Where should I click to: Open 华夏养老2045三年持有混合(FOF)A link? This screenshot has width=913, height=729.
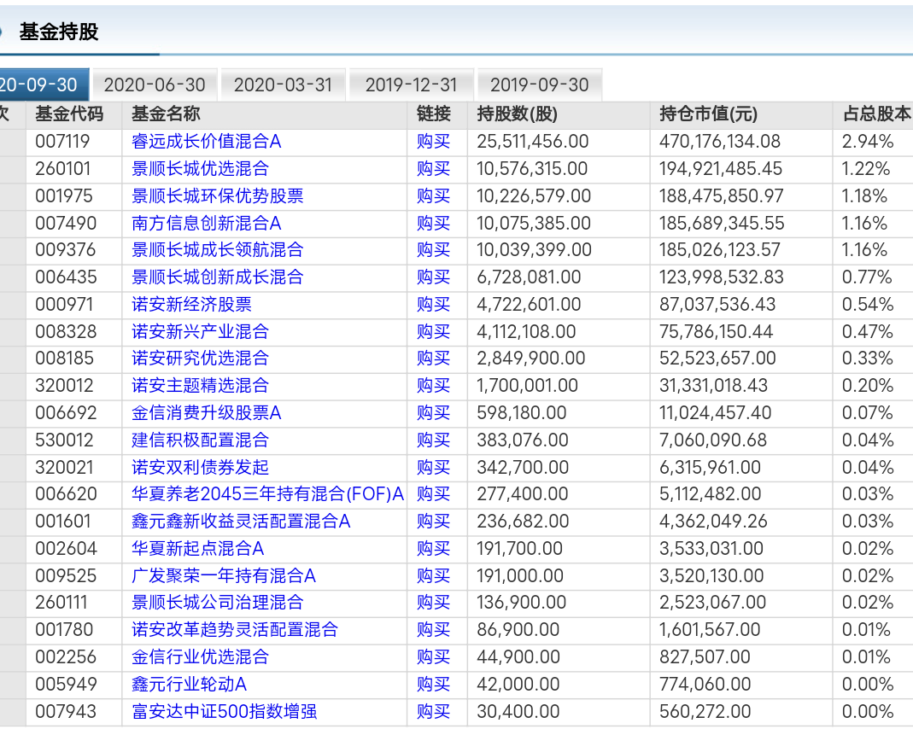coord(268,494)
